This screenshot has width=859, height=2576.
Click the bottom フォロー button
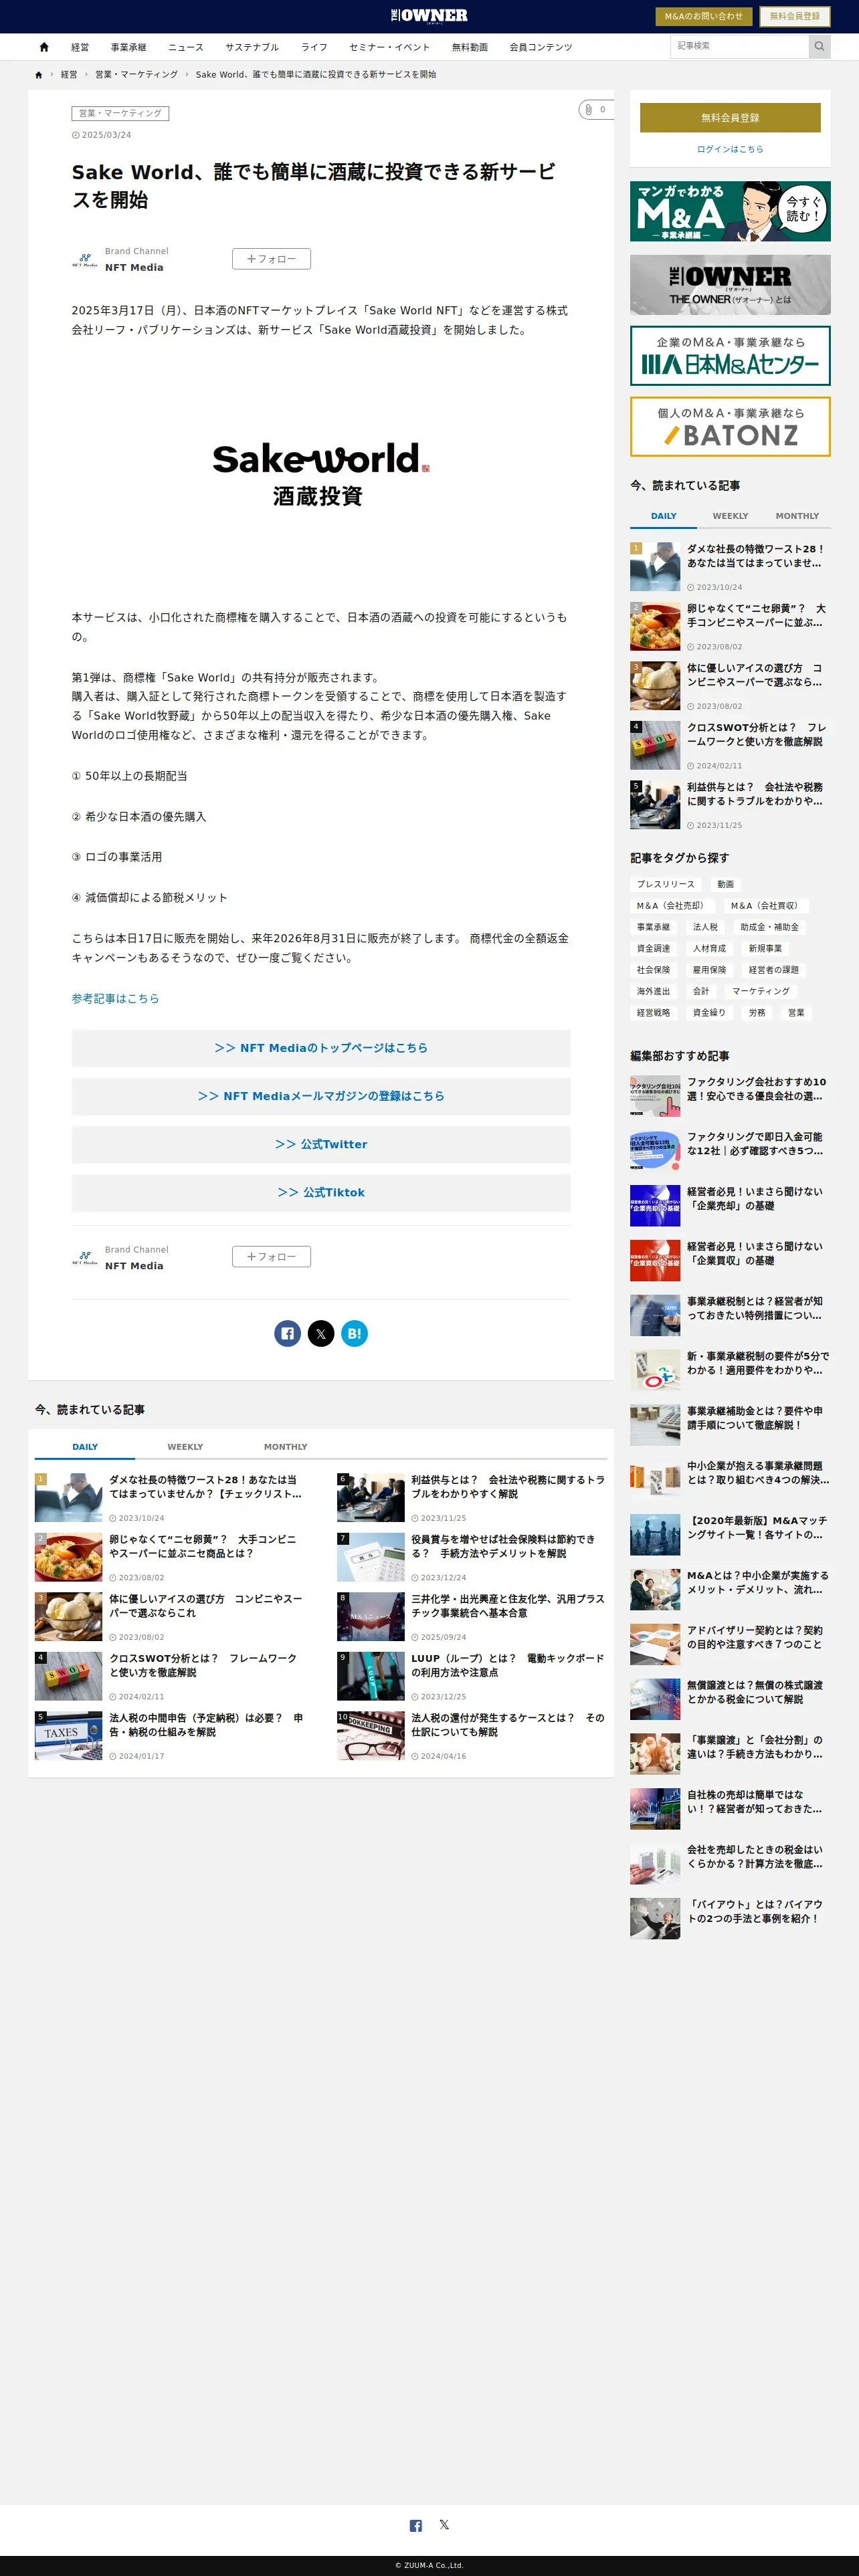271,1257
